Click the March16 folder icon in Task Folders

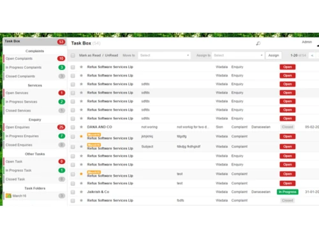8,196
